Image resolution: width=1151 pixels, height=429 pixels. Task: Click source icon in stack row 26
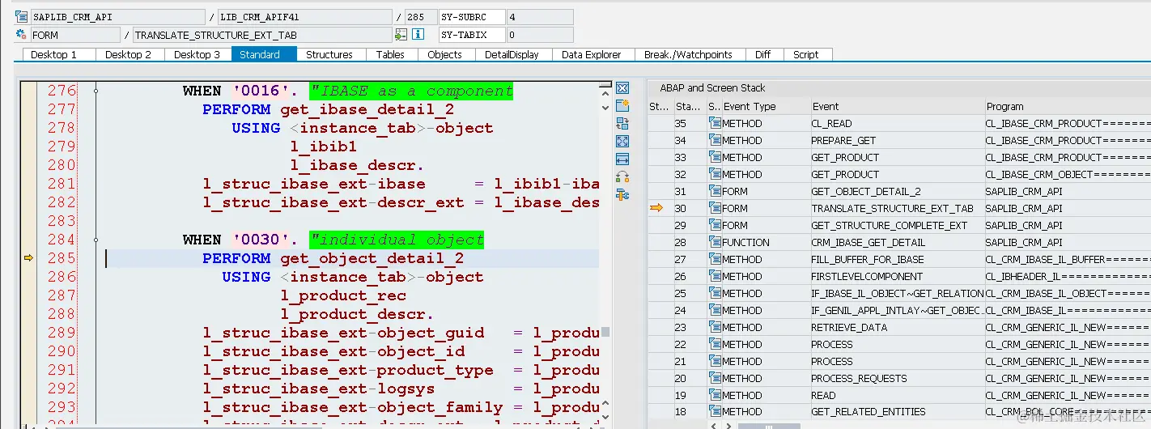pos(714,277)
